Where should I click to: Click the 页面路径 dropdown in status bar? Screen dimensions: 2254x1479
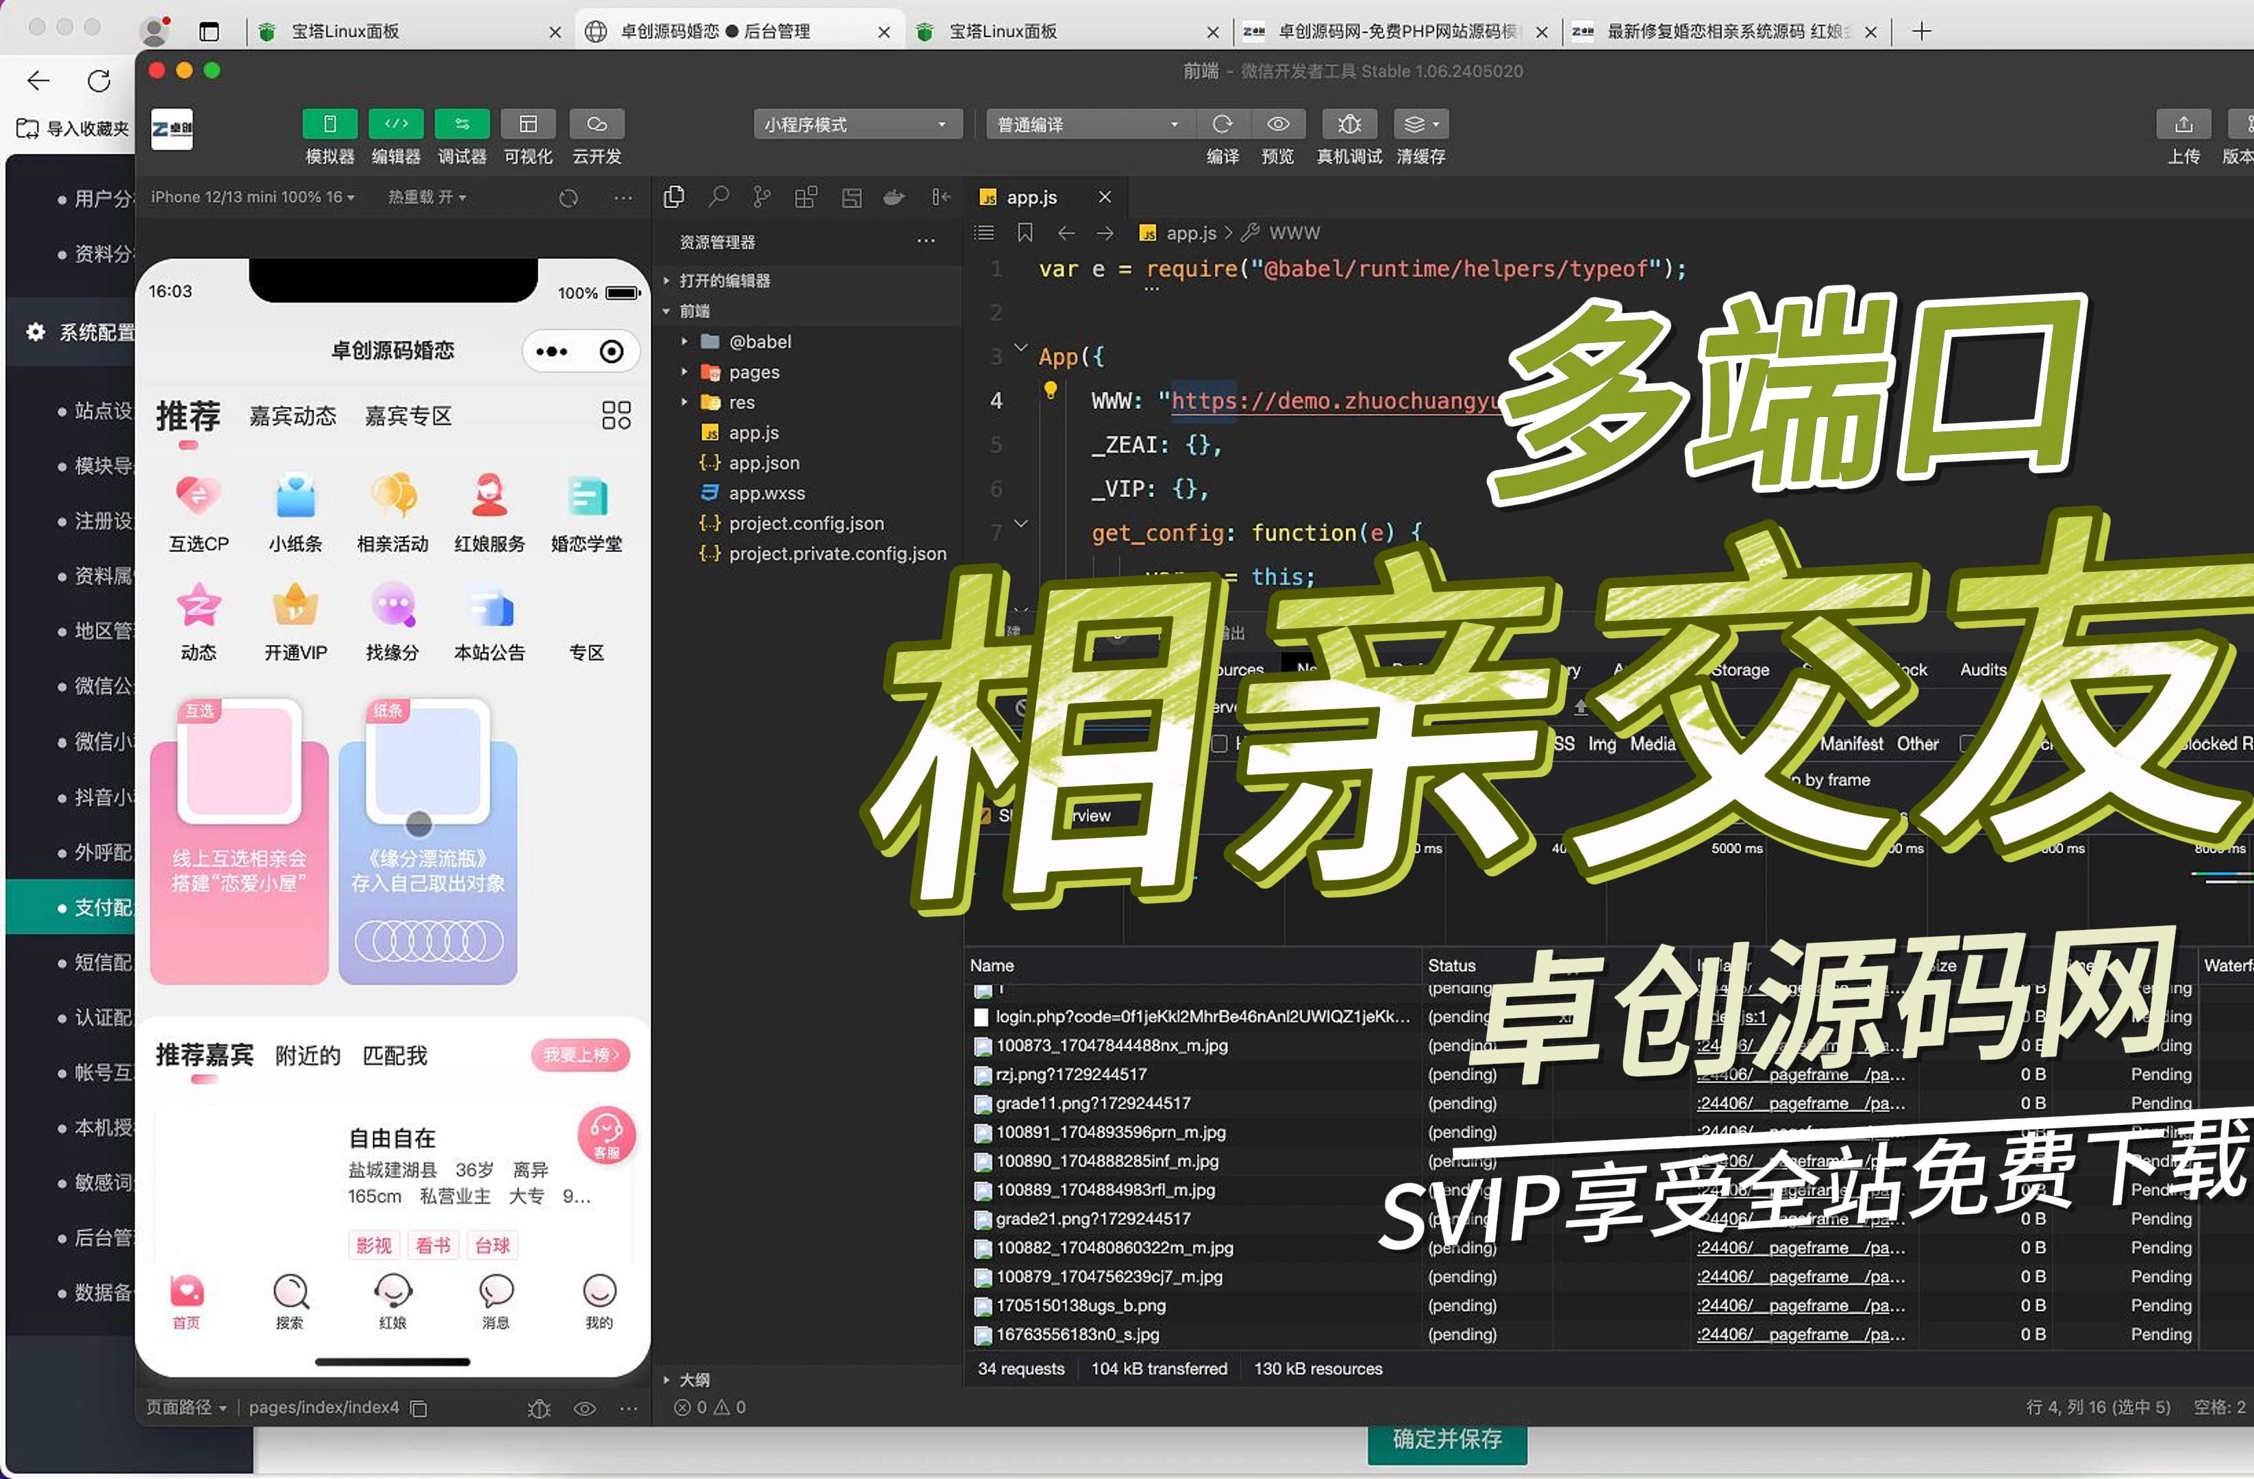[x=186, y=1407]
